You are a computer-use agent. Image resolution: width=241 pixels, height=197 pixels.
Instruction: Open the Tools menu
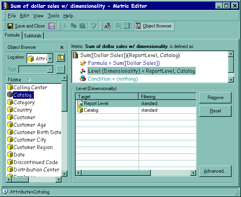[x=53, y=16]
